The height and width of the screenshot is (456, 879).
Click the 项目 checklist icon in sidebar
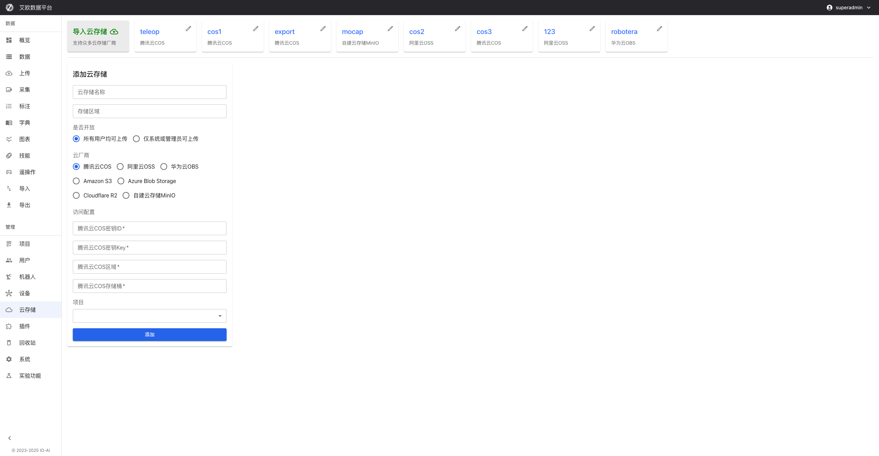tap(9, 244)
